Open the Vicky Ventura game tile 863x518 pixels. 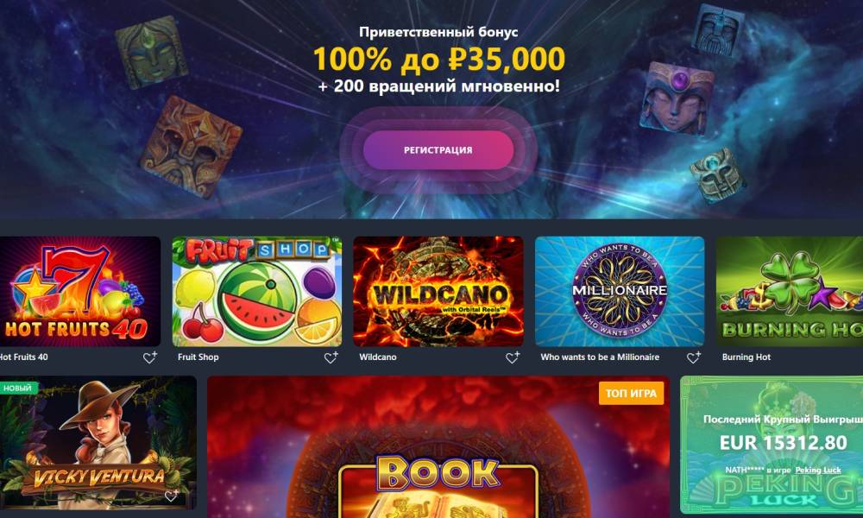98,443
